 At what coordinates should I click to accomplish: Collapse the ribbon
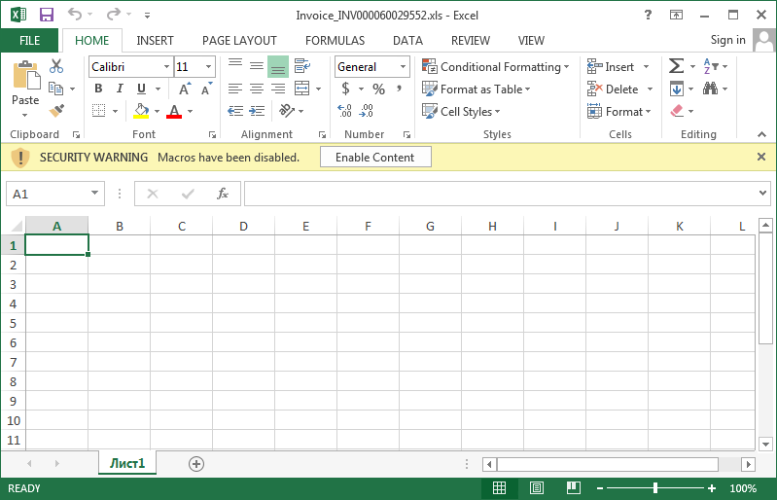pos(762,134)
